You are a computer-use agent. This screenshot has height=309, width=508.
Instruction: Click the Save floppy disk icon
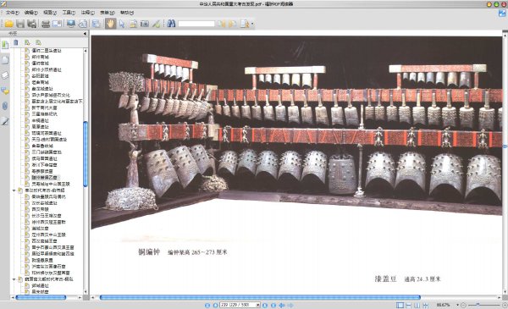[20, 24]
